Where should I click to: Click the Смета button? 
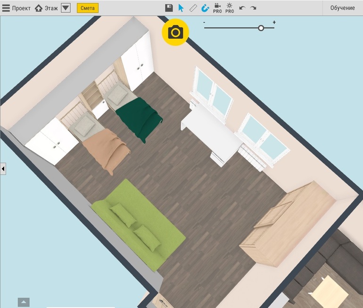(x=88, y=8)
